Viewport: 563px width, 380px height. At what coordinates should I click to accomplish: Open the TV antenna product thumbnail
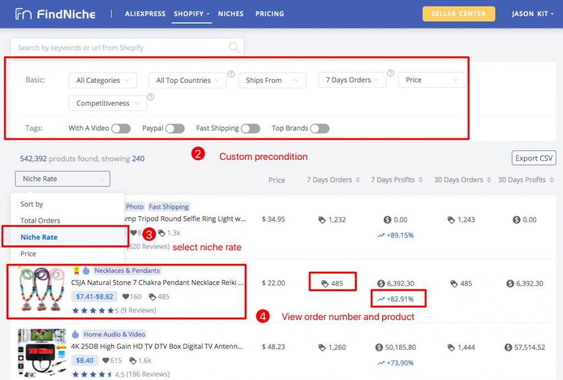tap(42, 353)
